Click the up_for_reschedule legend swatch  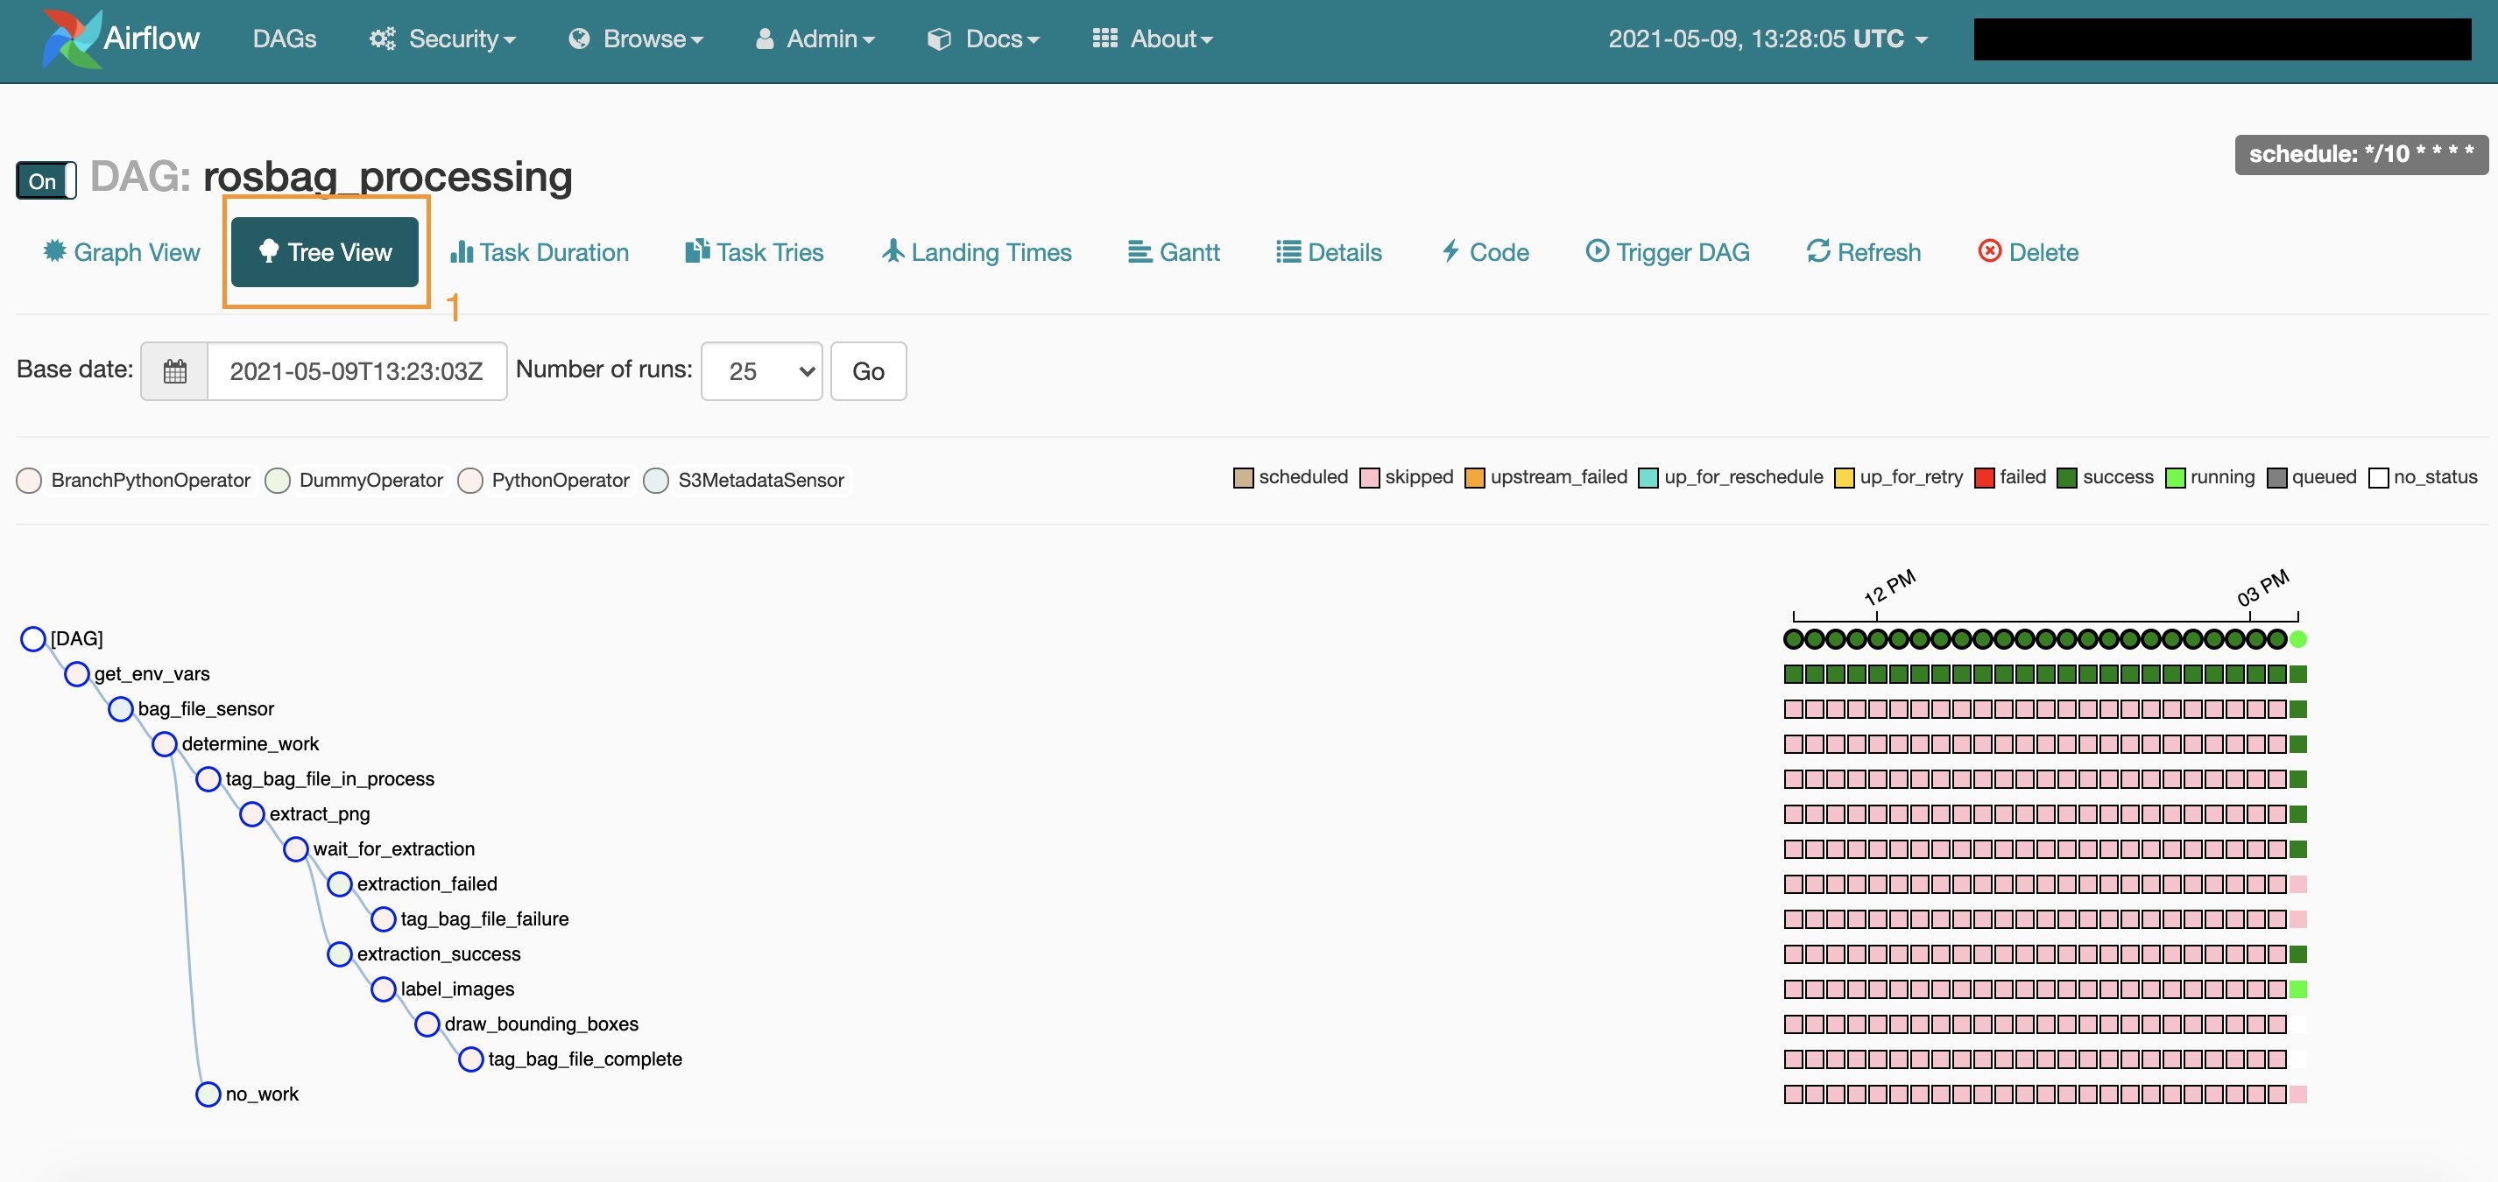click(x=1648, y=478)
